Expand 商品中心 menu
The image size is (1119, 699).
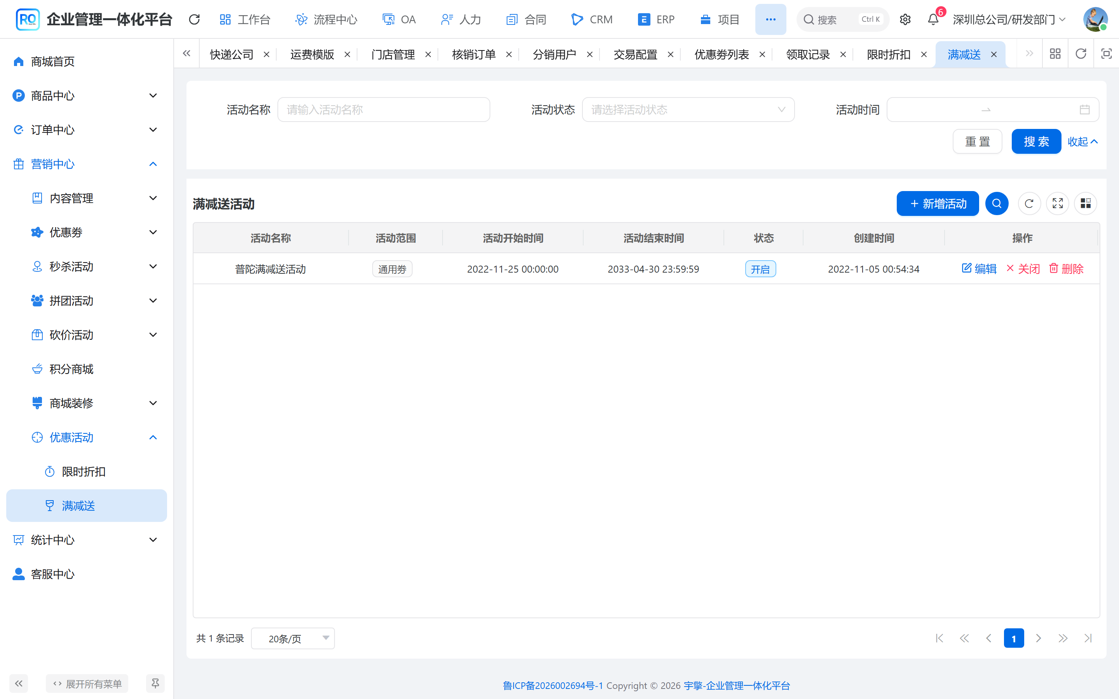tap(87, 96)
